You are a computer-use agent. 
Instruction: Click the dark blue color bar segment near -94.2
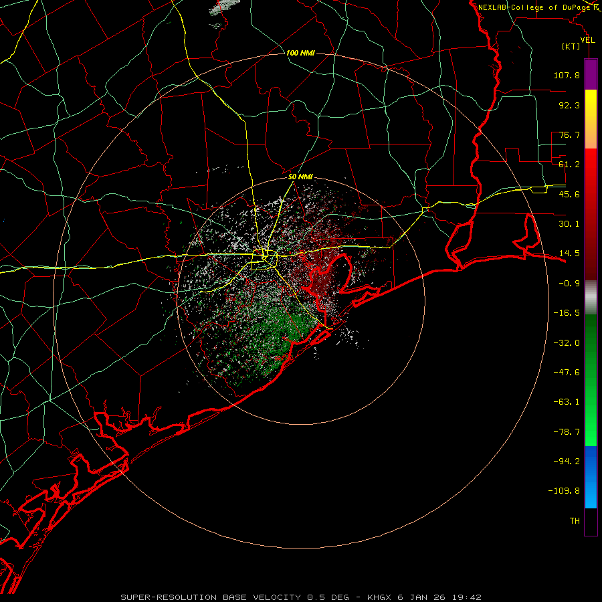(x=591, y=461)
